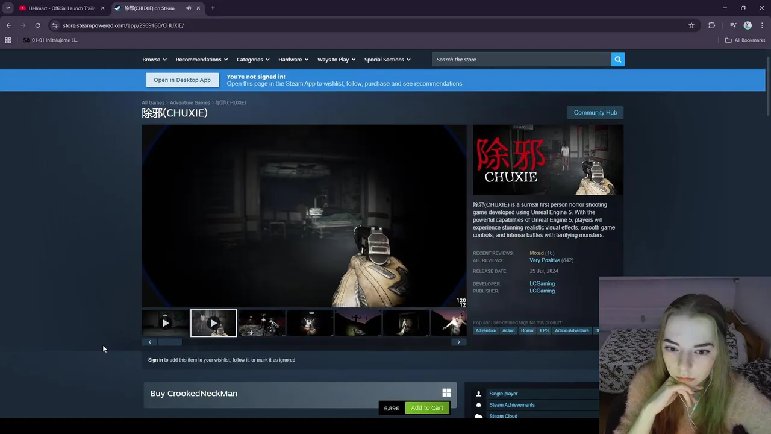Select the fifth screenshot thumbnail
The image size is (771, 434).
[x=358, y=323]
